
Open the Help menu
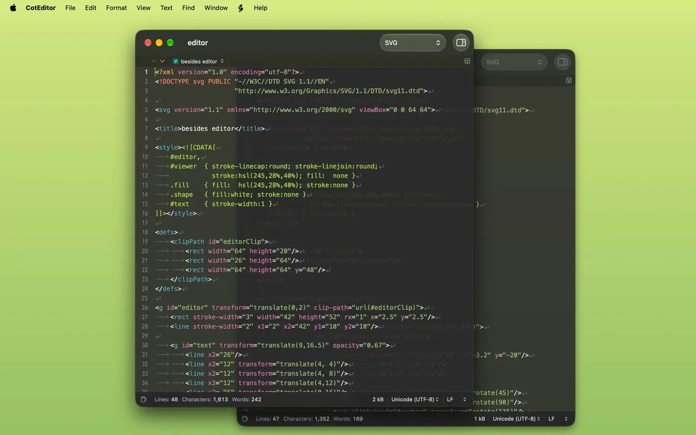click(x=261, y=8)
